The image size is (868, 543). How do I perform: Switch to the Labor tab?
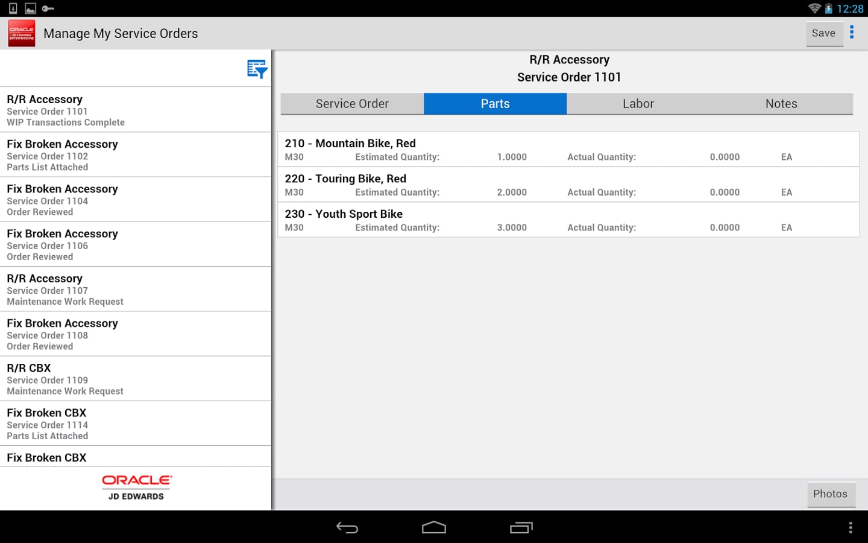(x=638, y=104)
